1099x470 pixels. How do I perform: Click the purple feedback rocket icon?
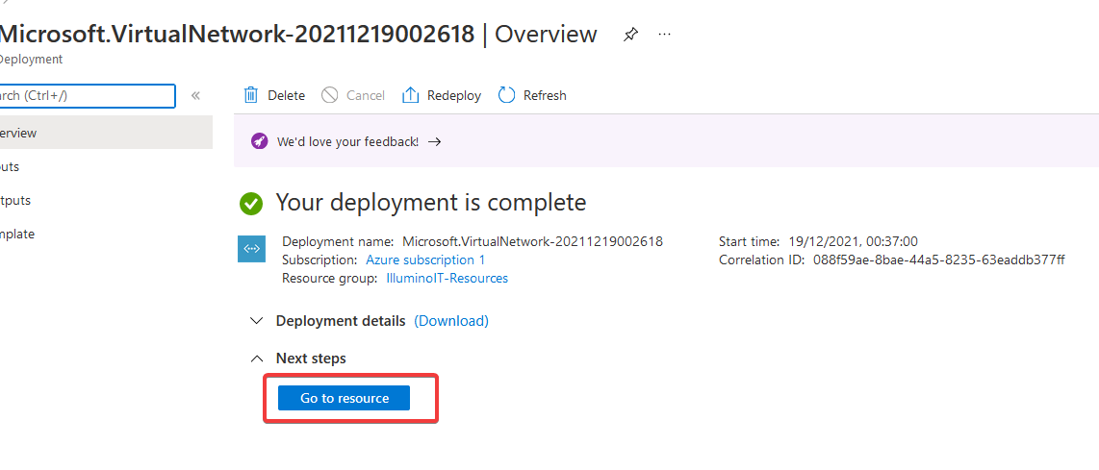tap(259, 141)
